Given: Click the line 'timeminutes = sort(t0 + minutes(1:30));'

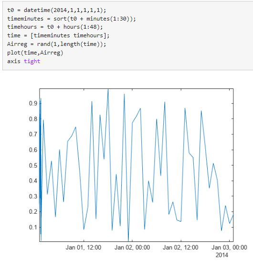Looking at the screenshot, I should click(72, 19).
